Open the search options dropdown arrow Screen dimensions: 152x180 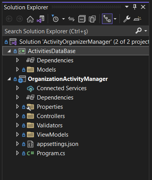(x=146, y=31)
